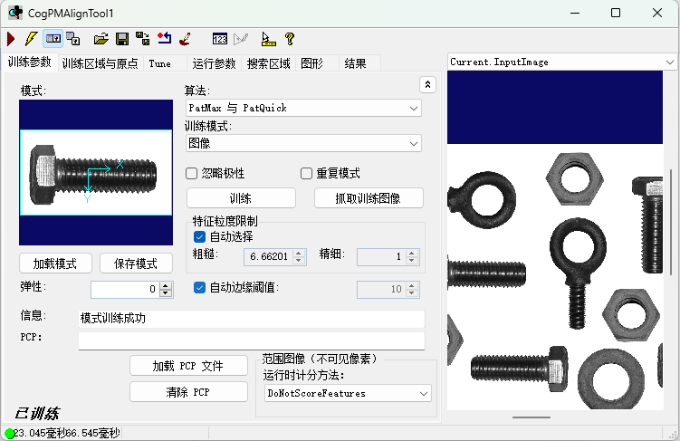This screenshot has height=441, width=680.
Task: Switch to the 训练参数 tab
Action: point(30,62)
